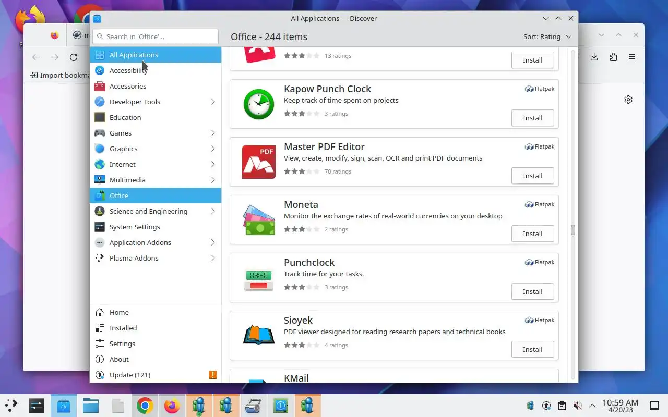Install Moneta
The height and width of the screenshot is (417, 668).
tap(532, 234)
